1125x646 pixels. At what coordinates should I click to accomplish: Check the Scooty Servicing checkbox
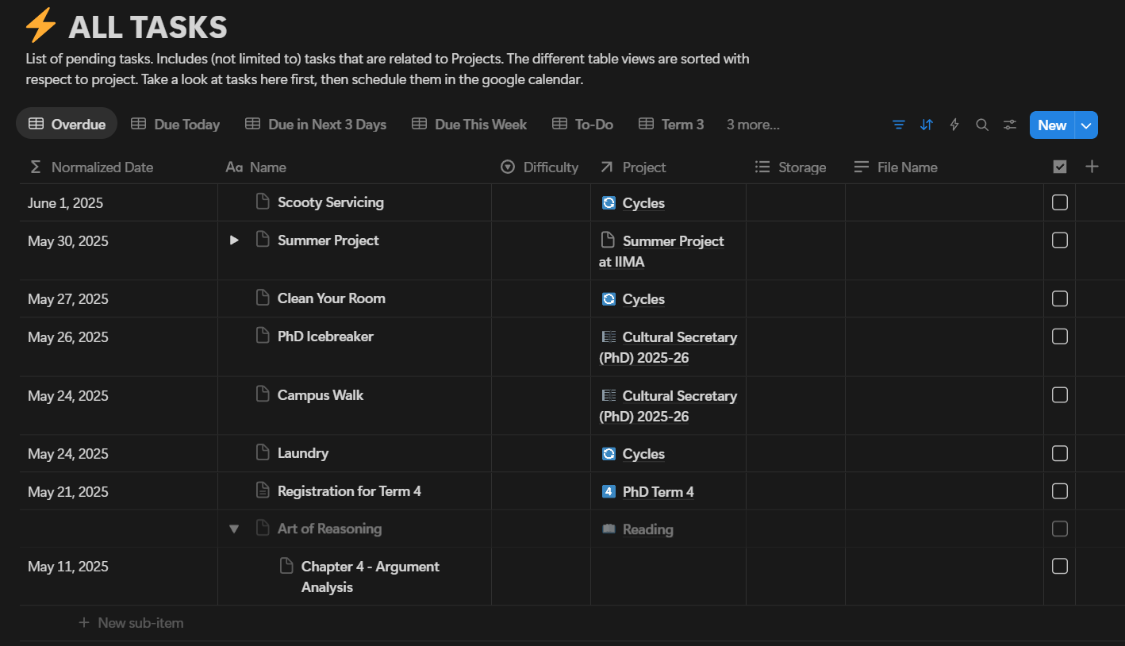pyautogui.click(x=1059, y=202)
